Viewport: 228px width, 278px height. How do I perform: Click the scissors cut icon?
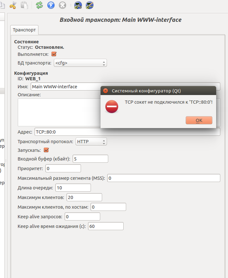pos(13,5)
